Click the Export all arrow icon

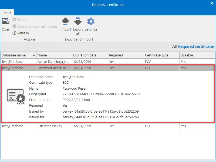click(x=78, y=22)
